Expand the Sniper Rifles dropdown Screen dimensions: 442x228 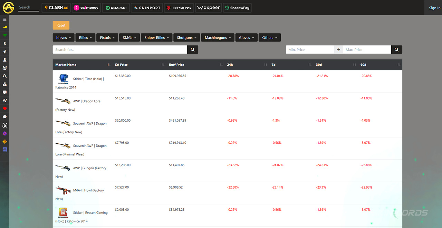[x=157, y=38]
